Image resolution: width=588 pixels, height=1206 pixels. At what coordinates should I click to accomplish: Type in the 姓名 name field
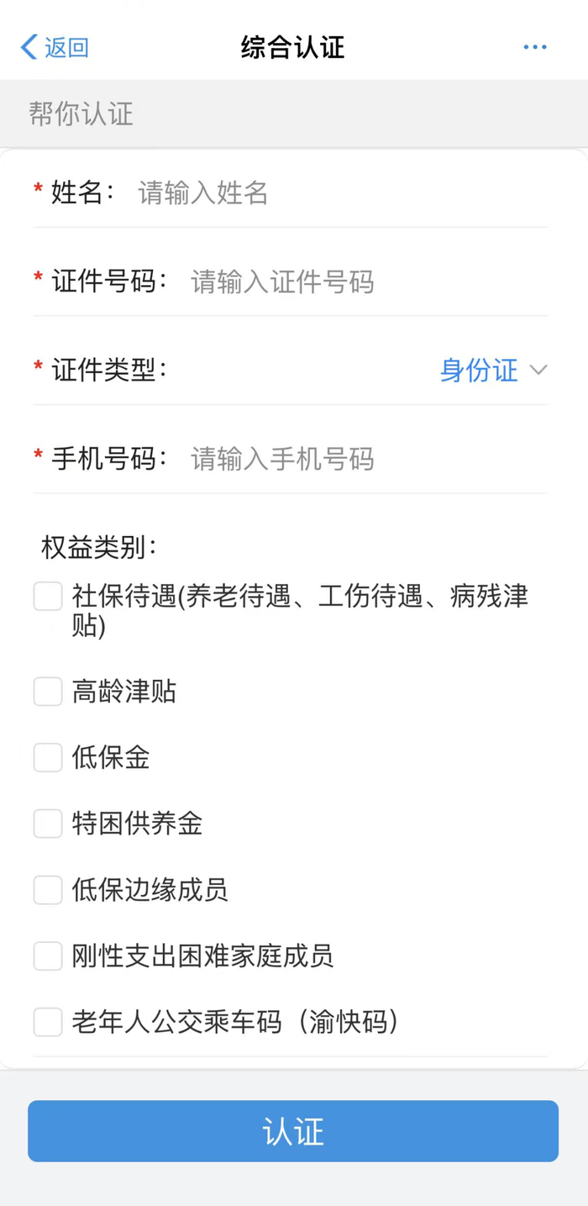336,193
